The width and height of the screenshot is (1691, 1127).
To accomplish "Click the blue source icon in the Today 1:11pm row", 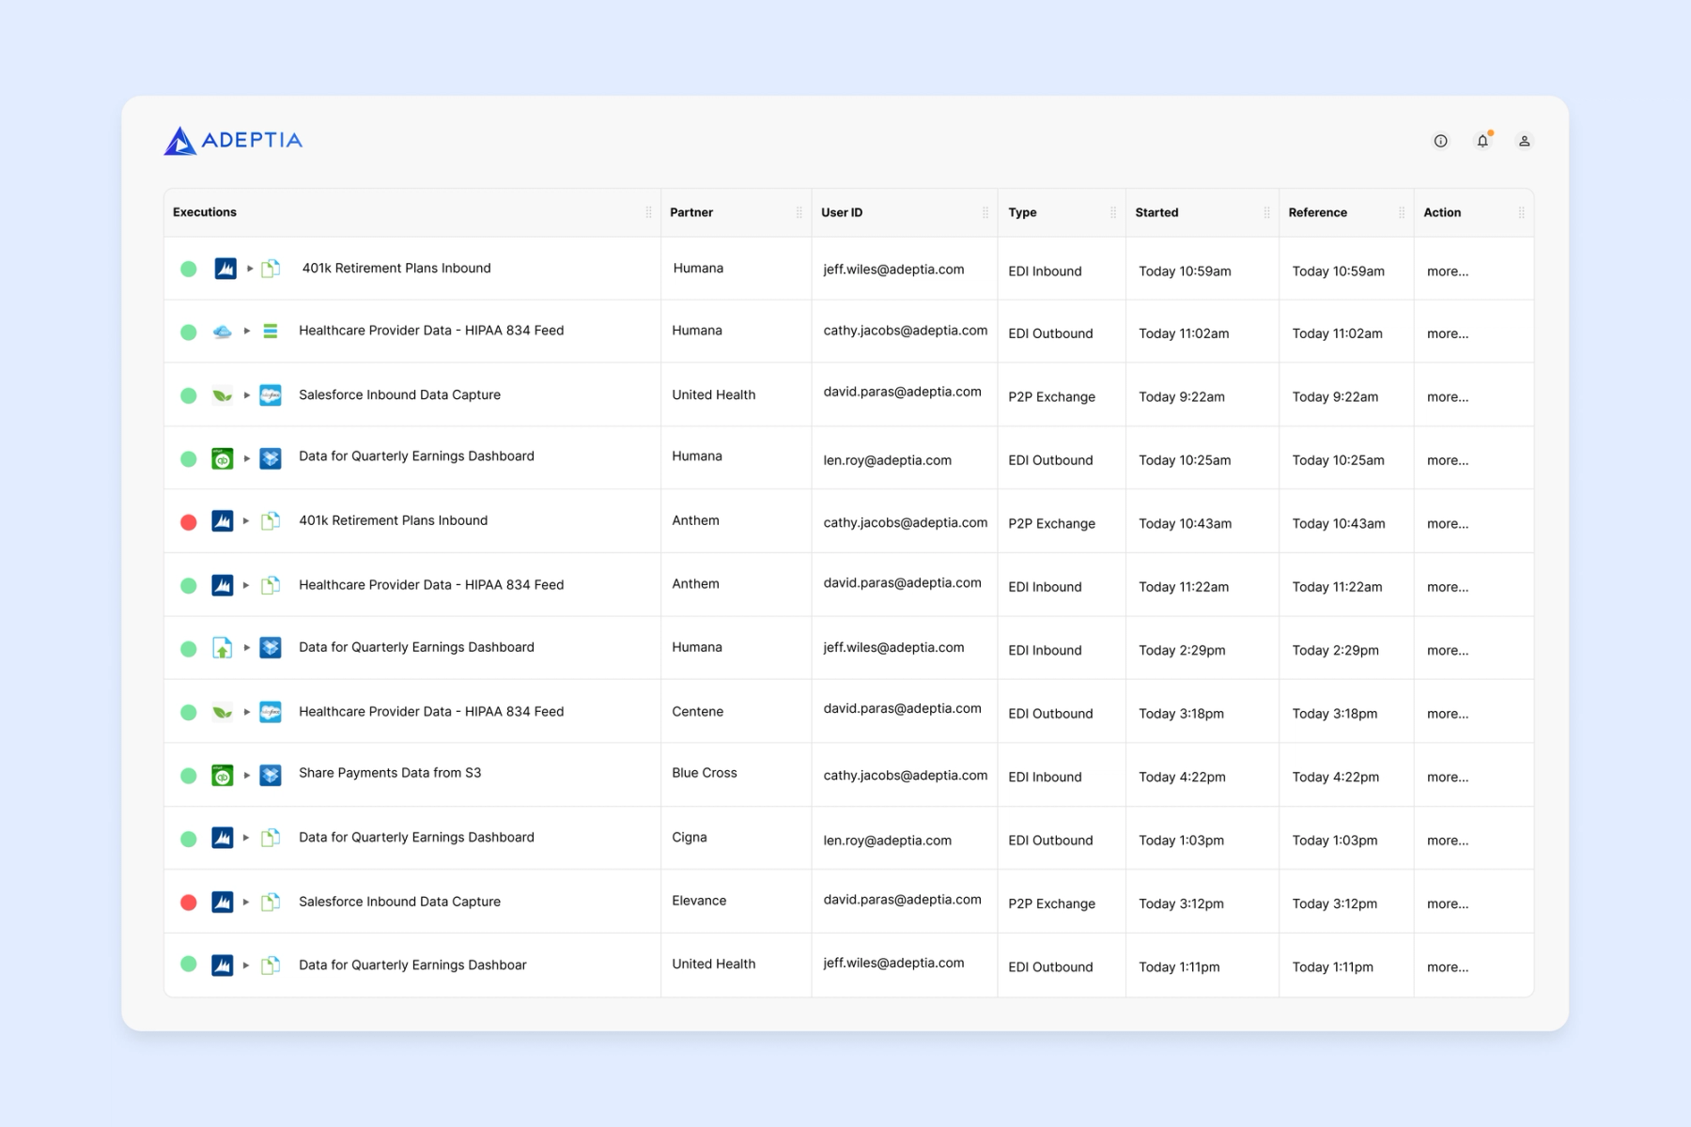I will (222, 965).
